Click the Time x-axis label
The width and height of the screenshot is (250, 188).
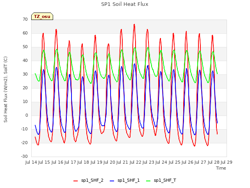(221, 168)
